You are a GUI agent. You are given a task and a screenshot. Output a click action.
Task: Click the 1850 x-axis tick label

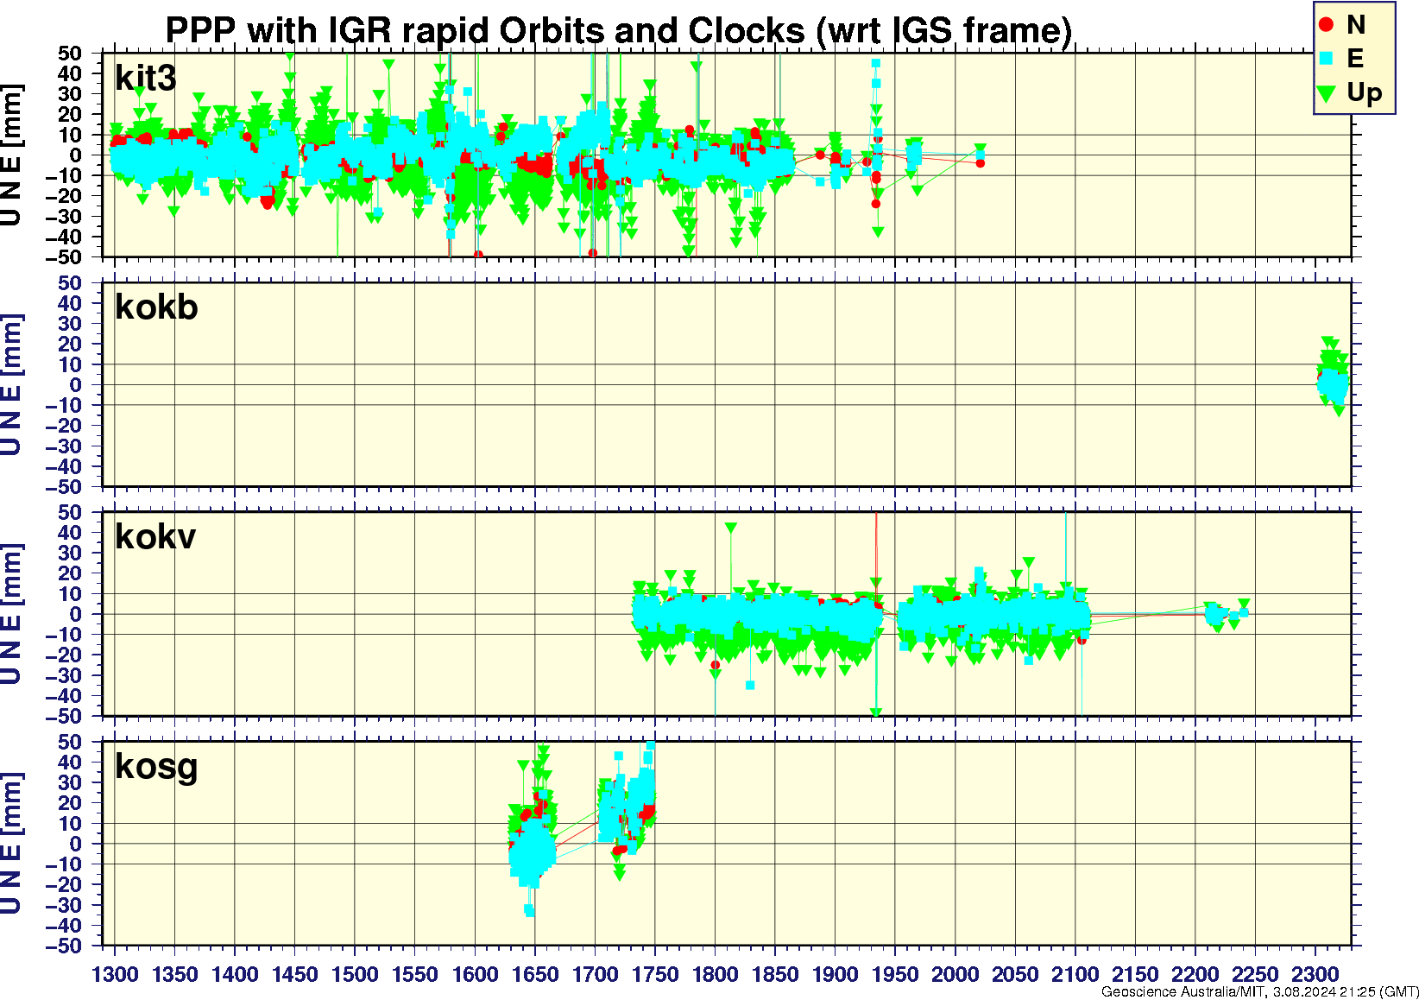click(775, 974)
